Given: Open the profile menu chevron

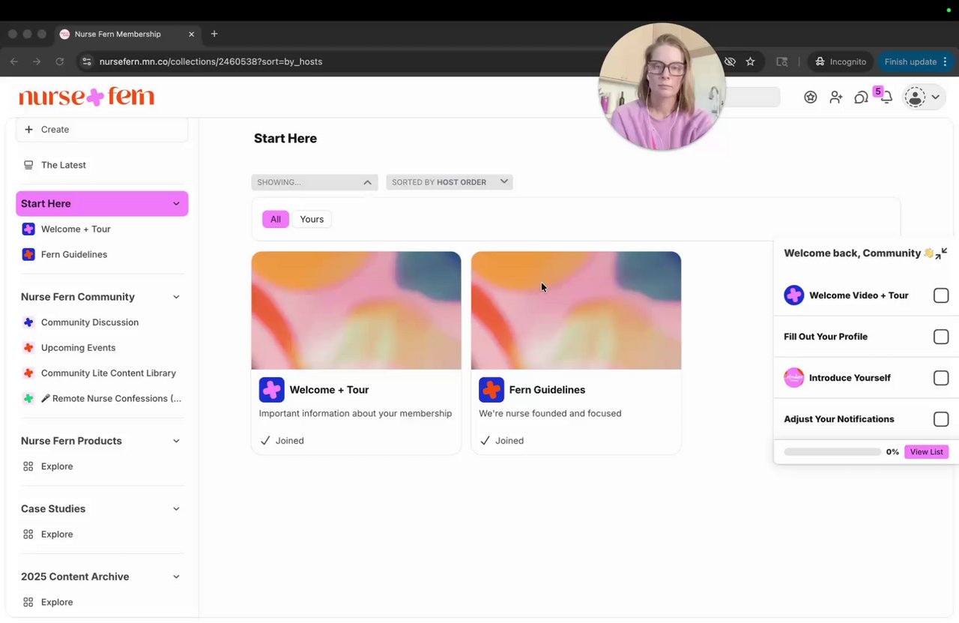Looking at the screenshot, I should 935,97.
